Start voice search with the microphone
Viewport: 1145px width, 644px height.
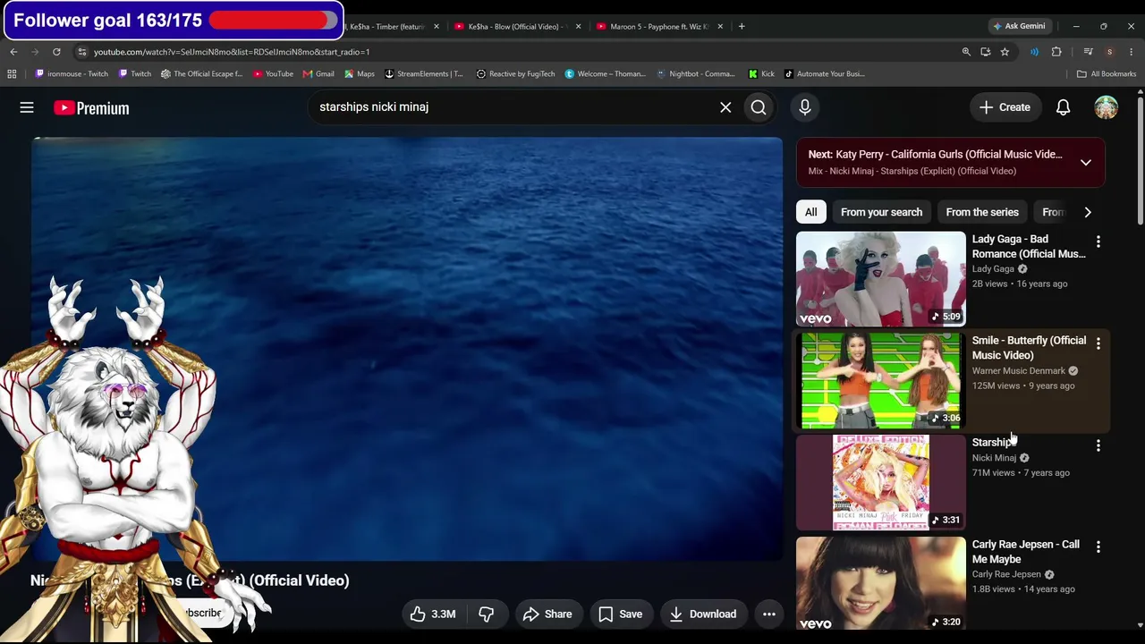click(x=805, y=107)
